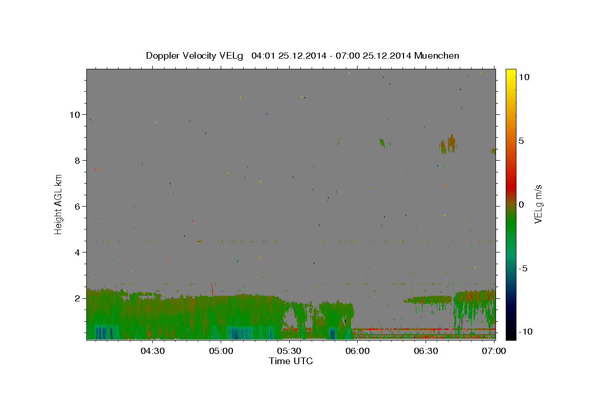Click the '05:00' time tick label
The width and height of the screenshot is (613, 408).
221,351
